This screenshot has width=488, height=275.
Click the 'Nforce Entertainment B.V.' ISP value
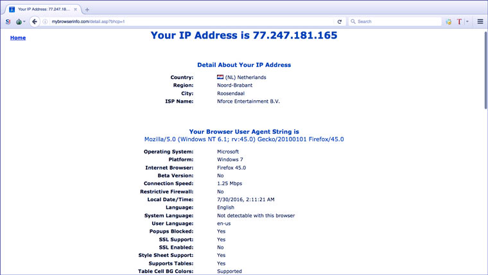coord(248,102)
